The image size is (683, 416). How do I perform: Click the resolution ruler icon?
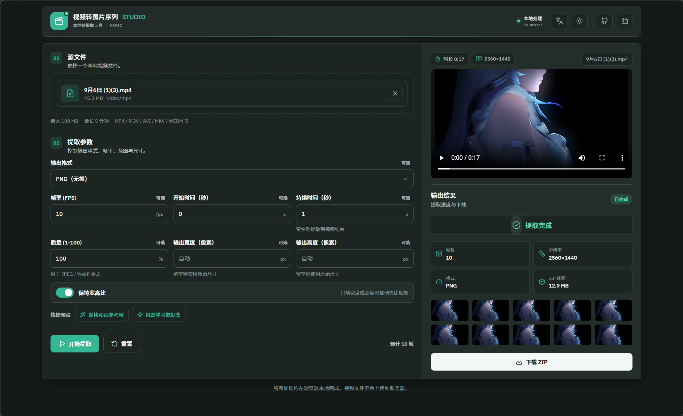542,254
